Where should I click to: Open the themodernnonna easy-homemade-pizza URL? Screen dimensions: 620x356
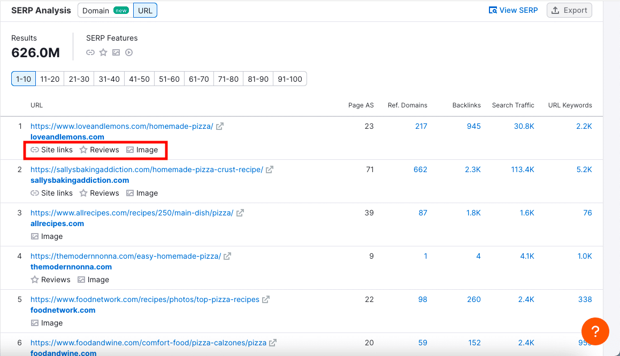[x=126, y=256]
